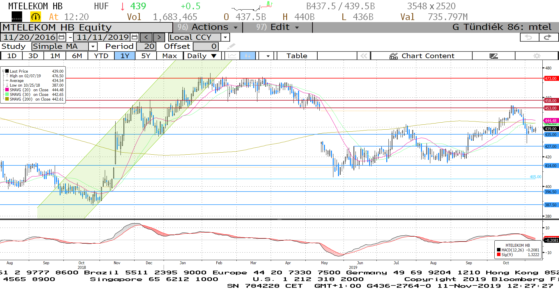Click the -0.2081 MACD axis label
The image size is (559, 302).
(551, 240)
